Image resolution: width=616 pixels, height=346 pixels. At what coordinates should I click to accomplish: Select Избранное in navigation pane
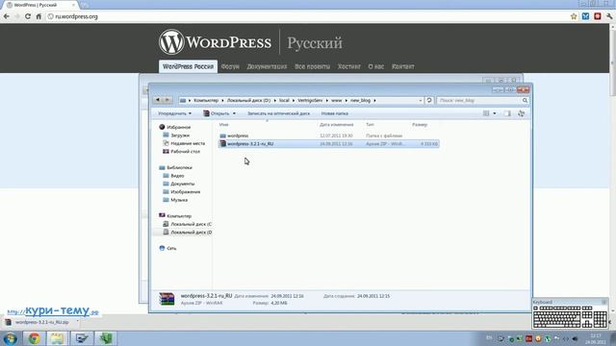click(178, 127)
